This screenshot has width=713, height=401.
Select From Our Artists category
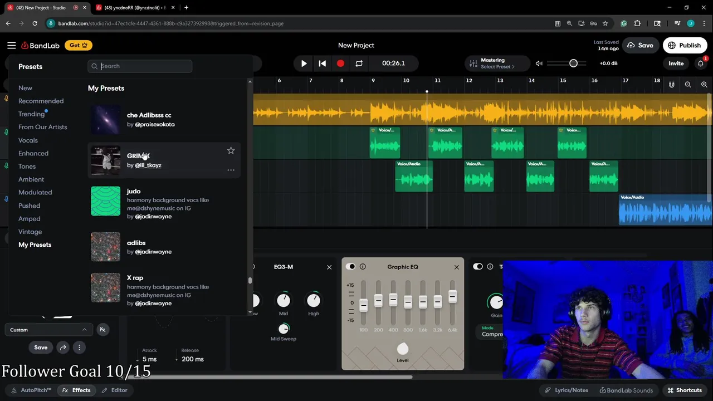pyautogui.click(x=42, y=127)
